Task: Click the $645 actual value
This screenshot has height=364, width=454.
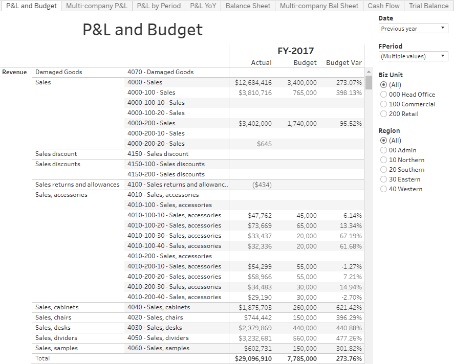Action: [264, 144]
